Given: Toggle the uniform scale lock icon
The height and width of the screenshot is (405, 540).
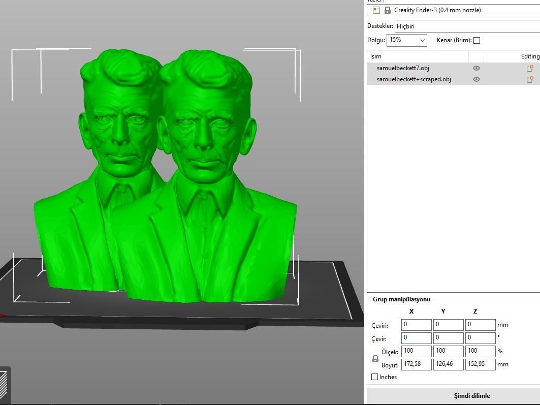Looking at the screenshot, I should pos(375,359).
